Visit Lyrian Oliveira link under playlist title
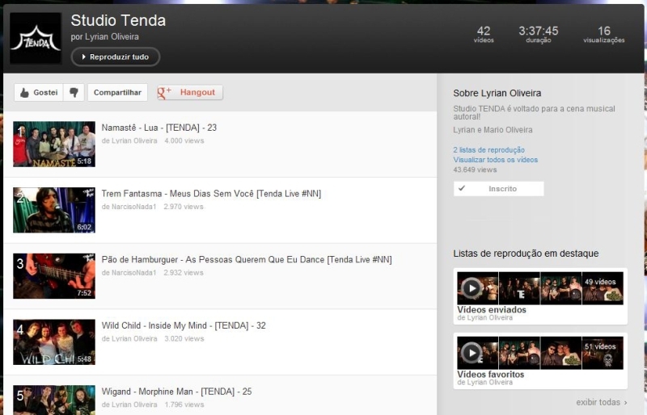Viewport: 647px width, 415px height. click(112, 36)
